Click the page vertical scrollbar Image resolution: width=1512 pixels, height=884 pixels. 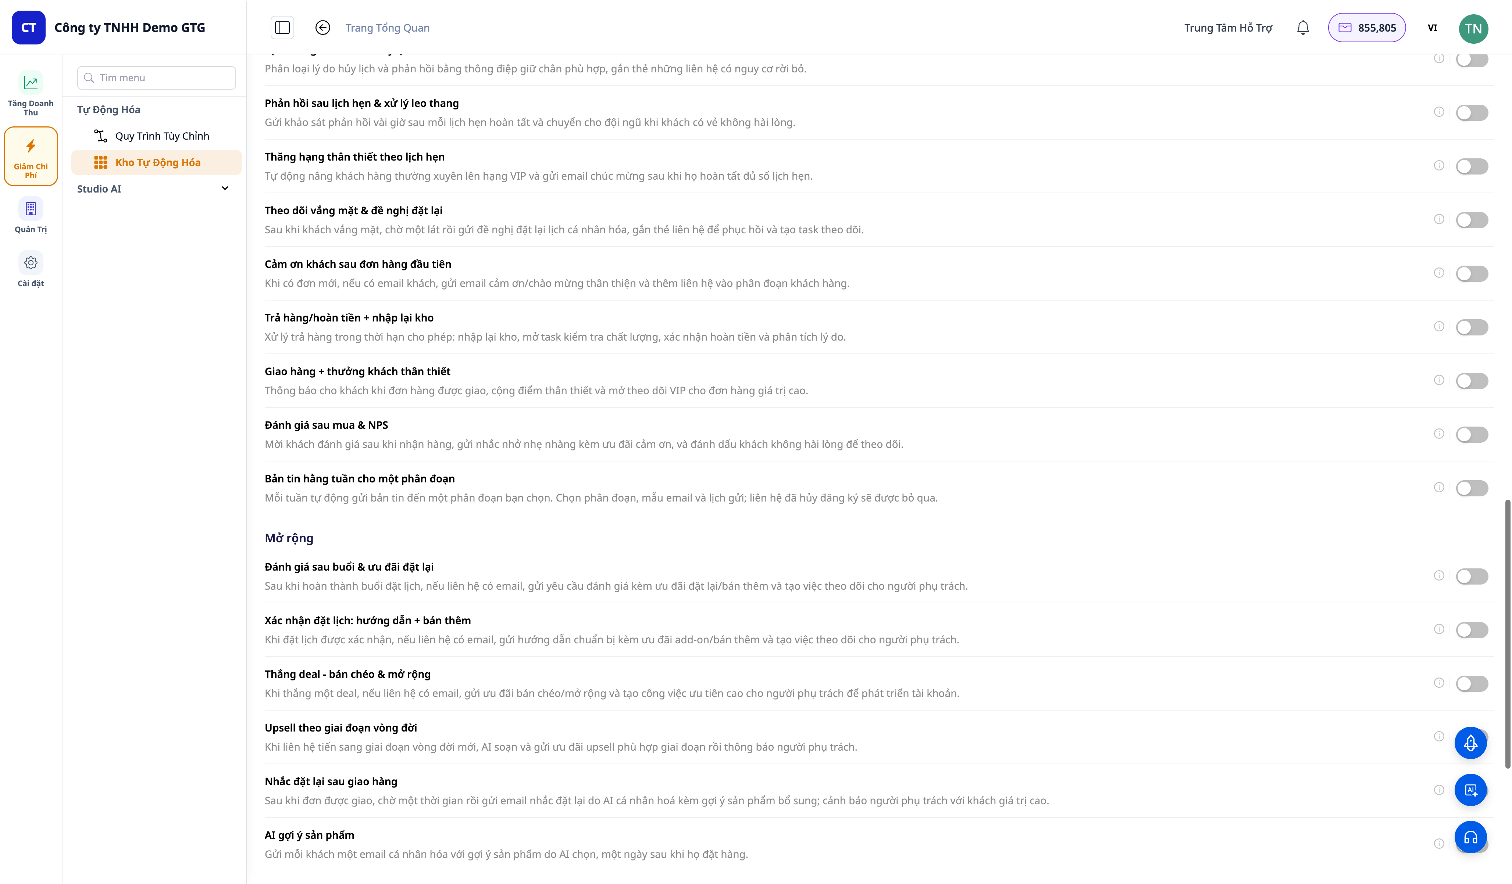click(x=1507, y=633)
